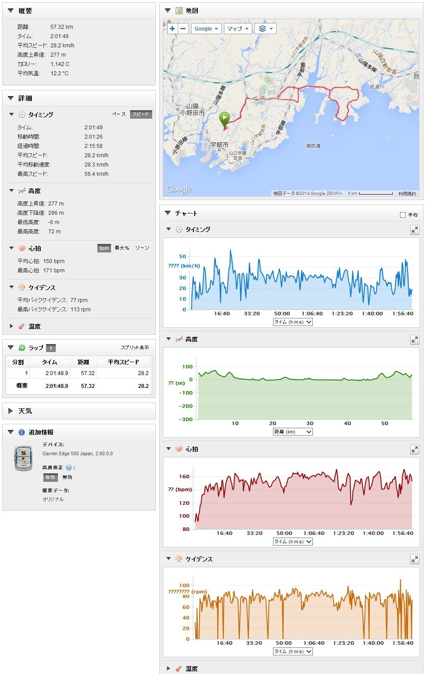Click the 平均スピード column header

pos(124,362)
